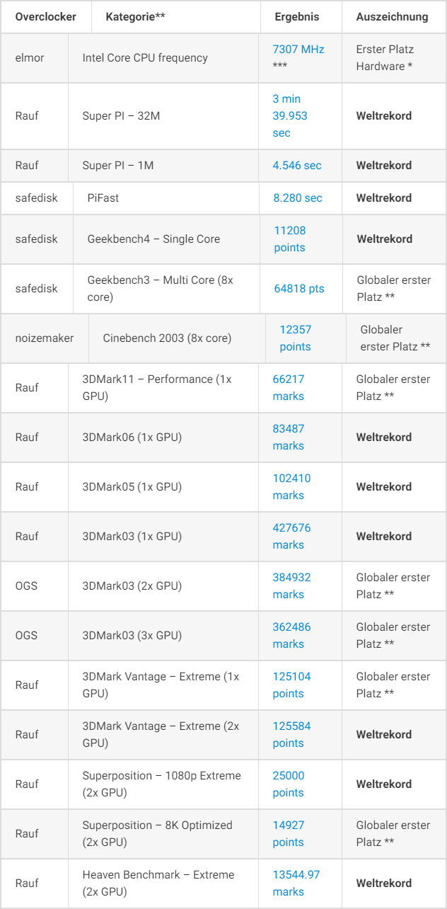The width and height of the screenshot is (447, 909).
Task: Click the 13544.97 marks Heaven link
Action: tap(296, 884)
